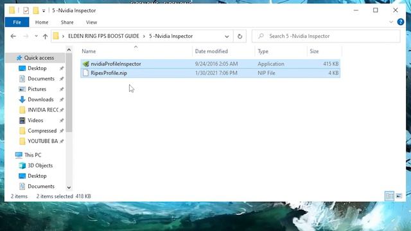Select This PC in navigation pane
Viewport: 411px width, 231px height.
(33, 155)
